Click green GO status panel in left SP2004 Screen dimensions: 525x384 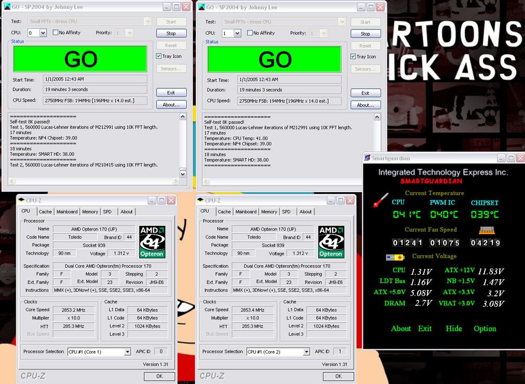(80, 59)
